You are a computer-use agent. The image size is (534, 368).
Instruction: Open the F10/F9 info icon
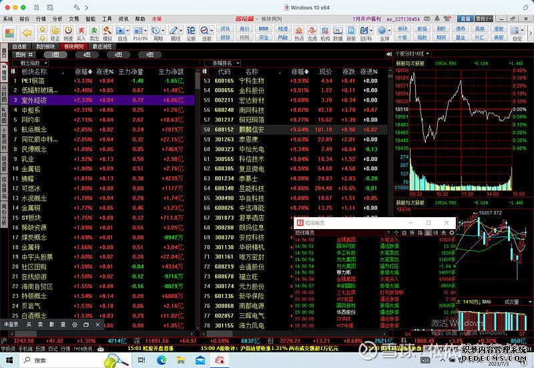point(140,33)
